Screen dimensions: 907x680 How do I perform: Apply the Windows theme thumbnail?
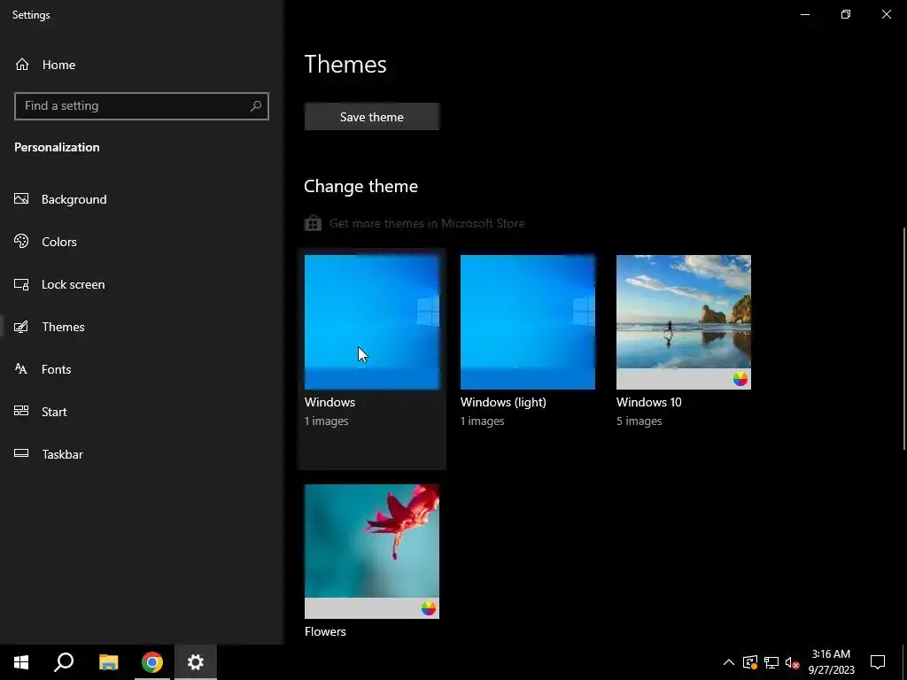click(x=372, y=322)
